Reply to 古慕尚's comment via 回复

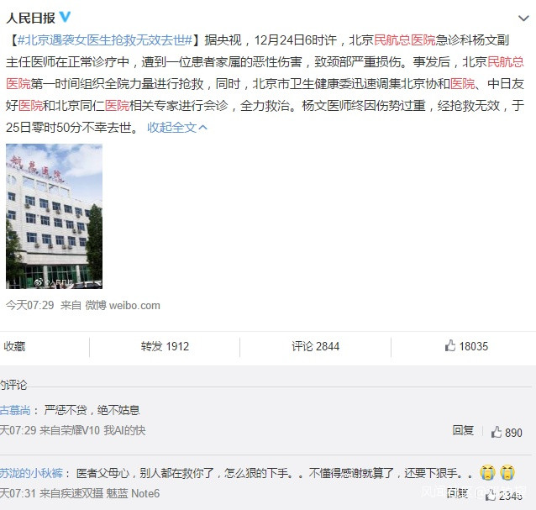(463, 430)
